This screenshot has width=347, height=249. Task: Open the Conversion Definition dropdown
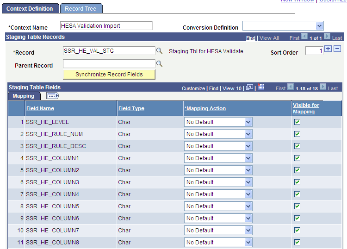click(x=283, y=26)
